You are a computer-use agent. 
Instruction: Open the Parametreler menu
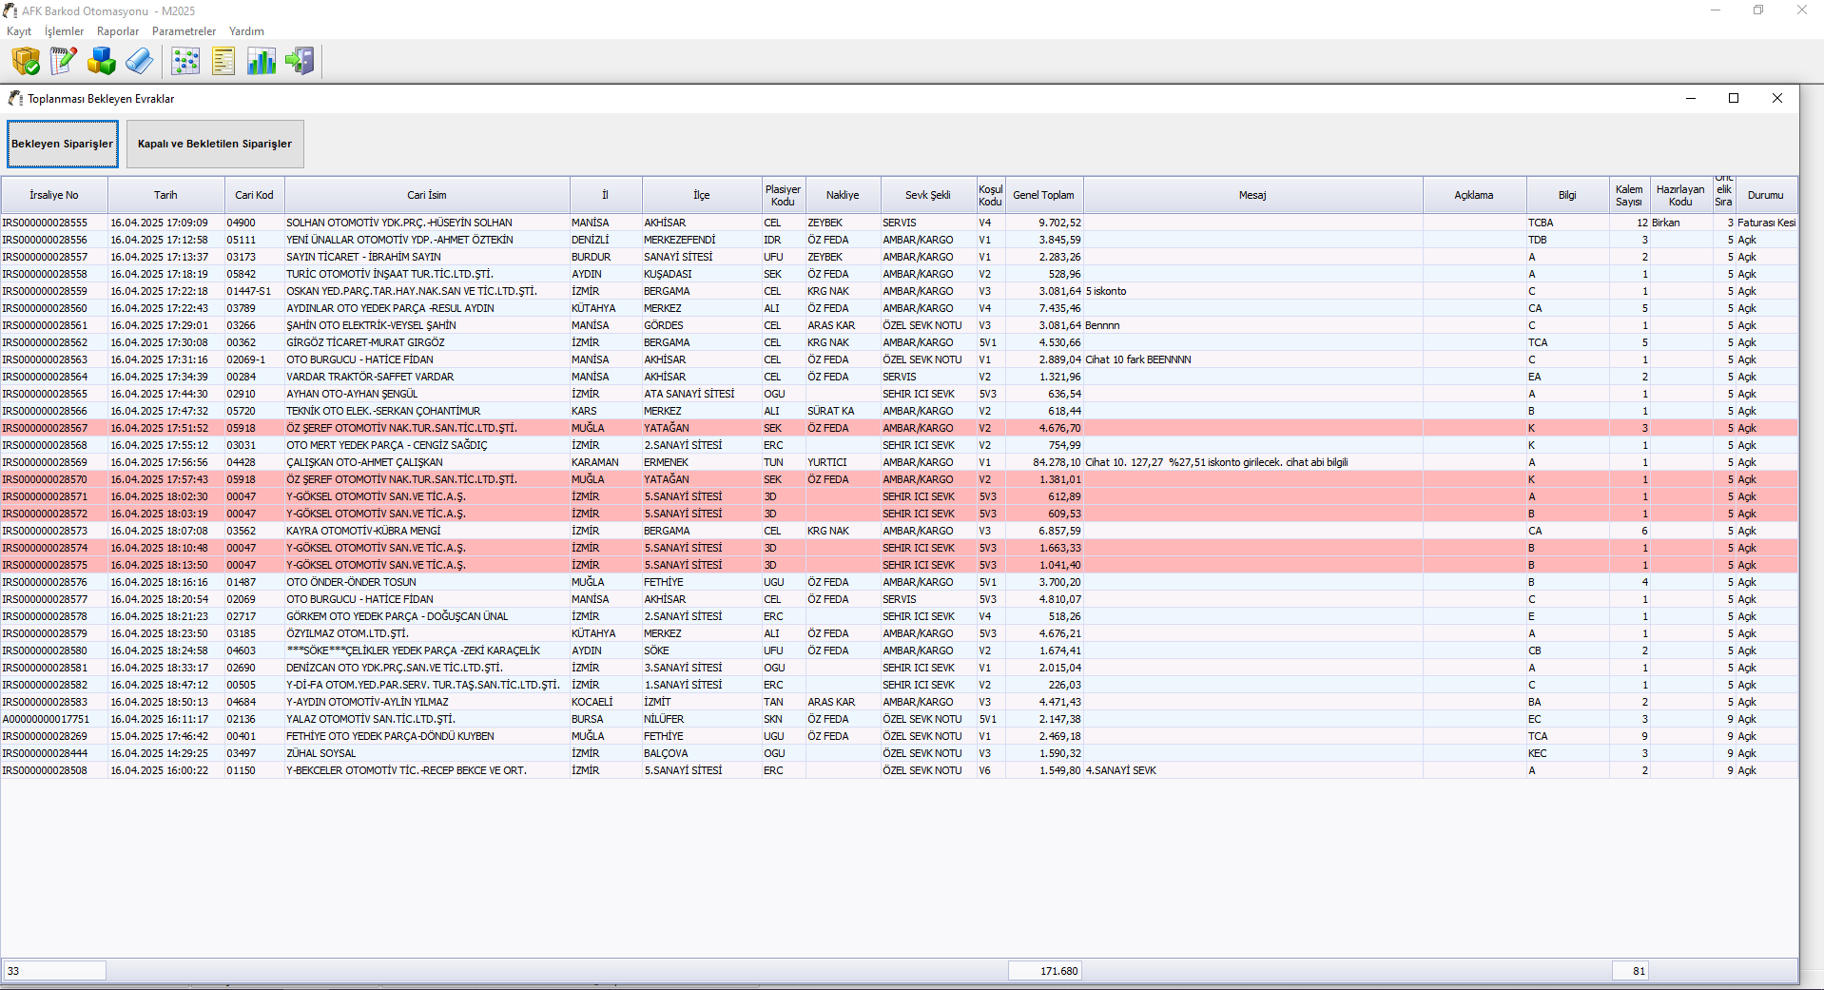point(184,31)
